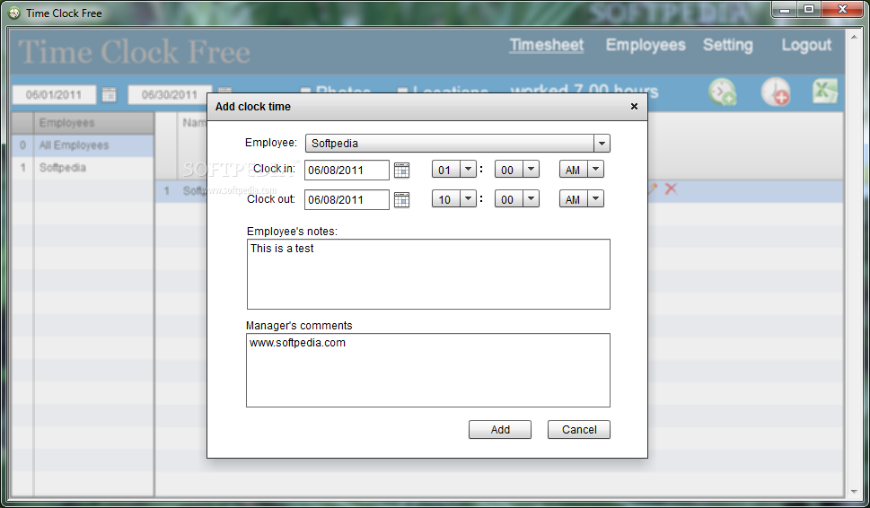870x508 pixels.
Task: Expand the Employee dropdown showing Softpedia
Action: click(602, 143)
